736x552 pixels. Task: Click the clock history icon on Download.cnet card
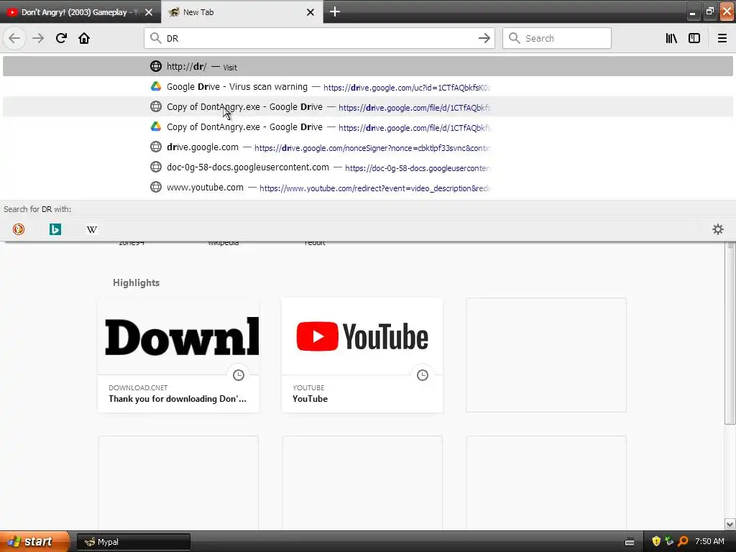click(x=239, y=375)
